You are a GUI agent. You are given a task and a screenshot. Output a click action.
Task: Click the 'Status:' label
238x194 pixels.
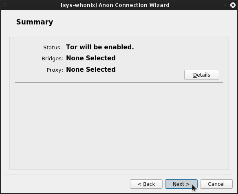(53, 48)
